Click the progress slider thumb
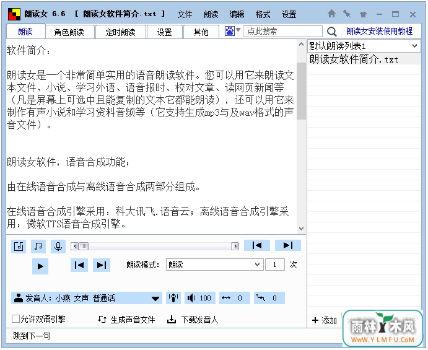This screenshot has width=428, height=350. pyautogui.click(x=84, y=247)
